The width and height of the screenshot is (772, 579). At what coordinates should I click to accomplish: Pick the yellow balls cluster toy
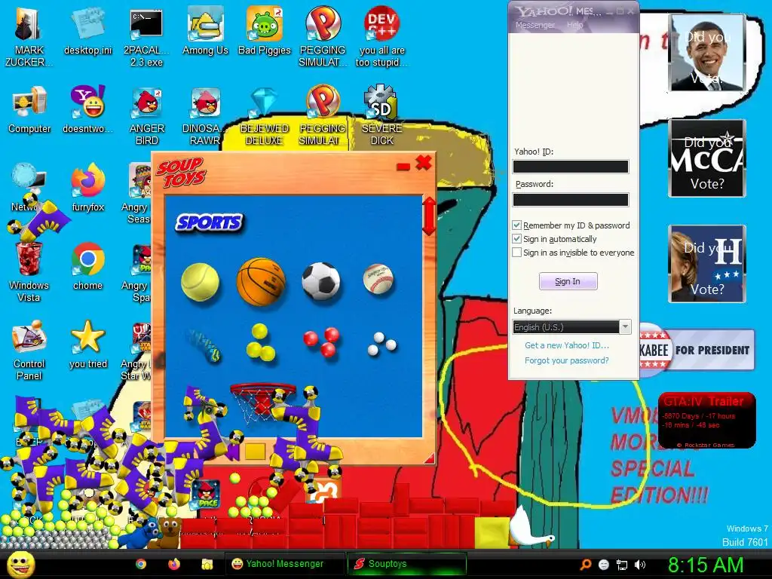(260, 342)
